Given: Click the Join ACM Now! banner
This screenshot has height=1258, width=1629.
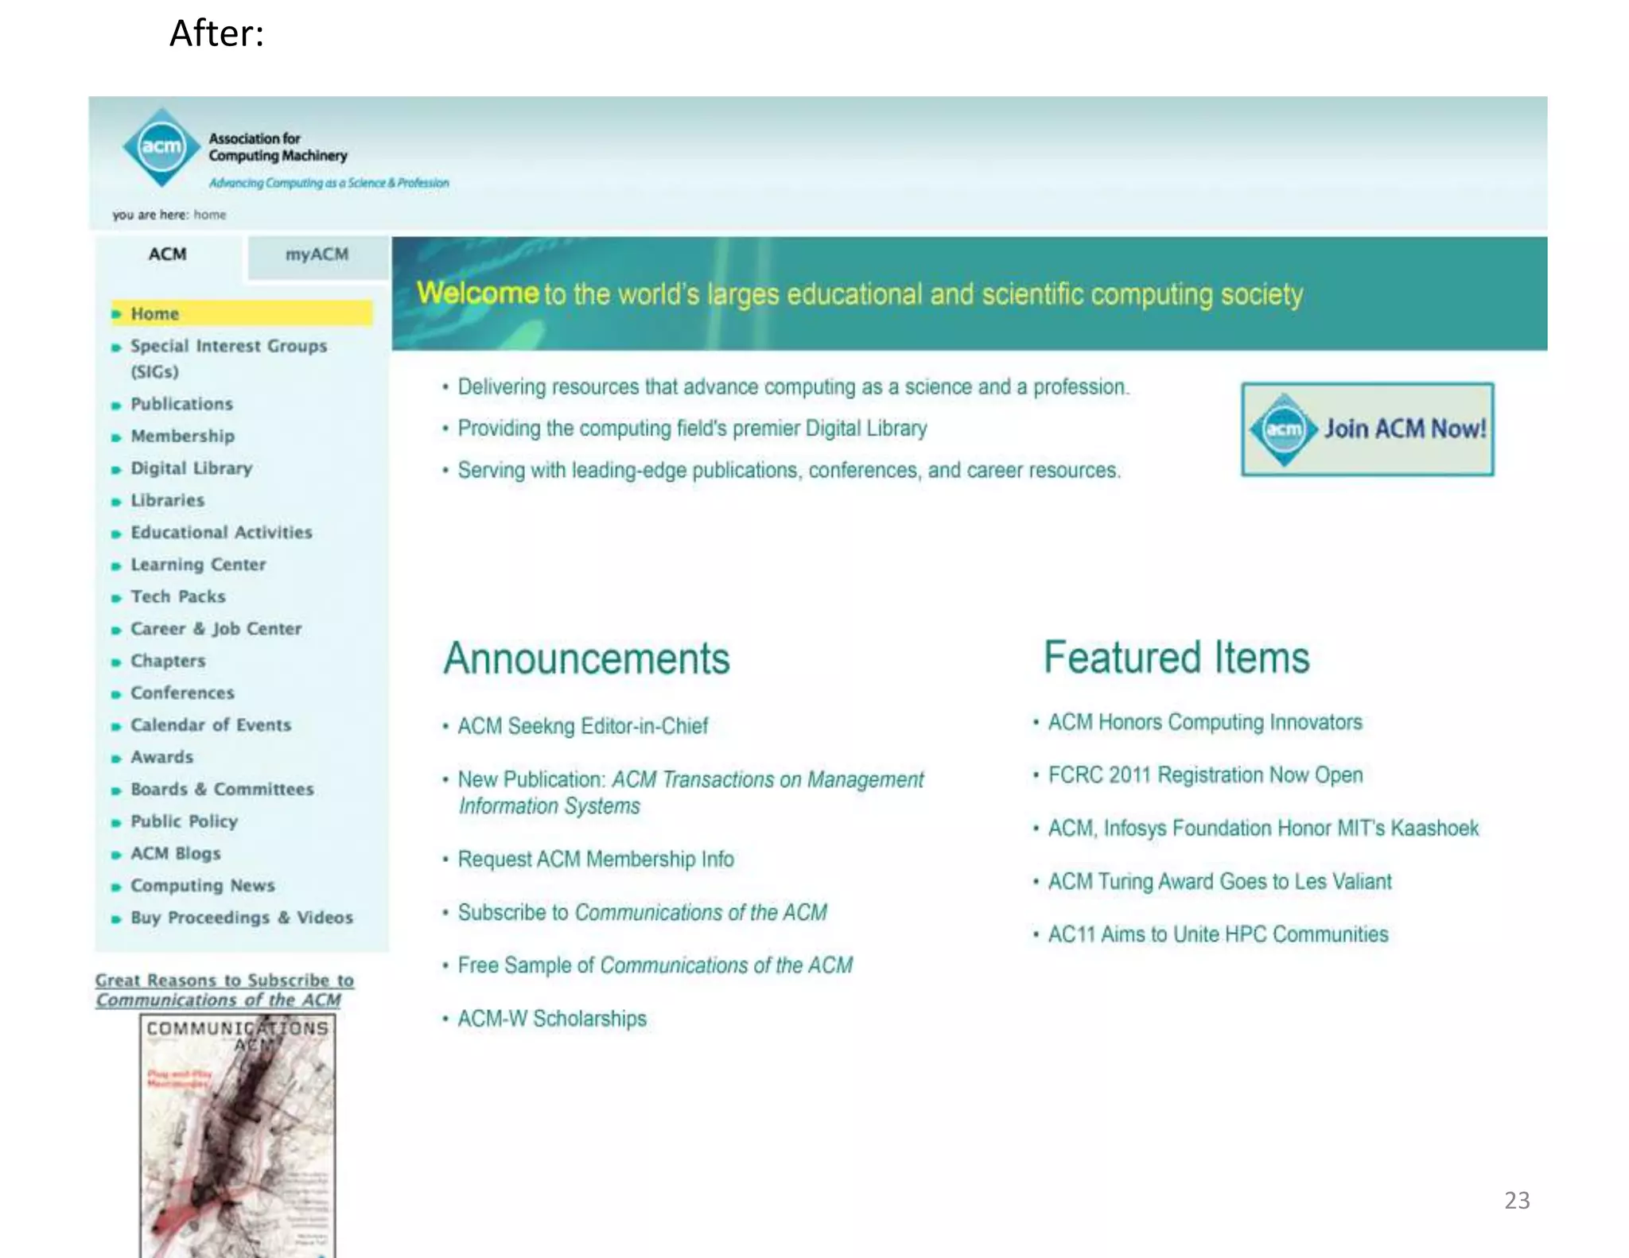Looking at the screenshot, I should pos(1367,429).
